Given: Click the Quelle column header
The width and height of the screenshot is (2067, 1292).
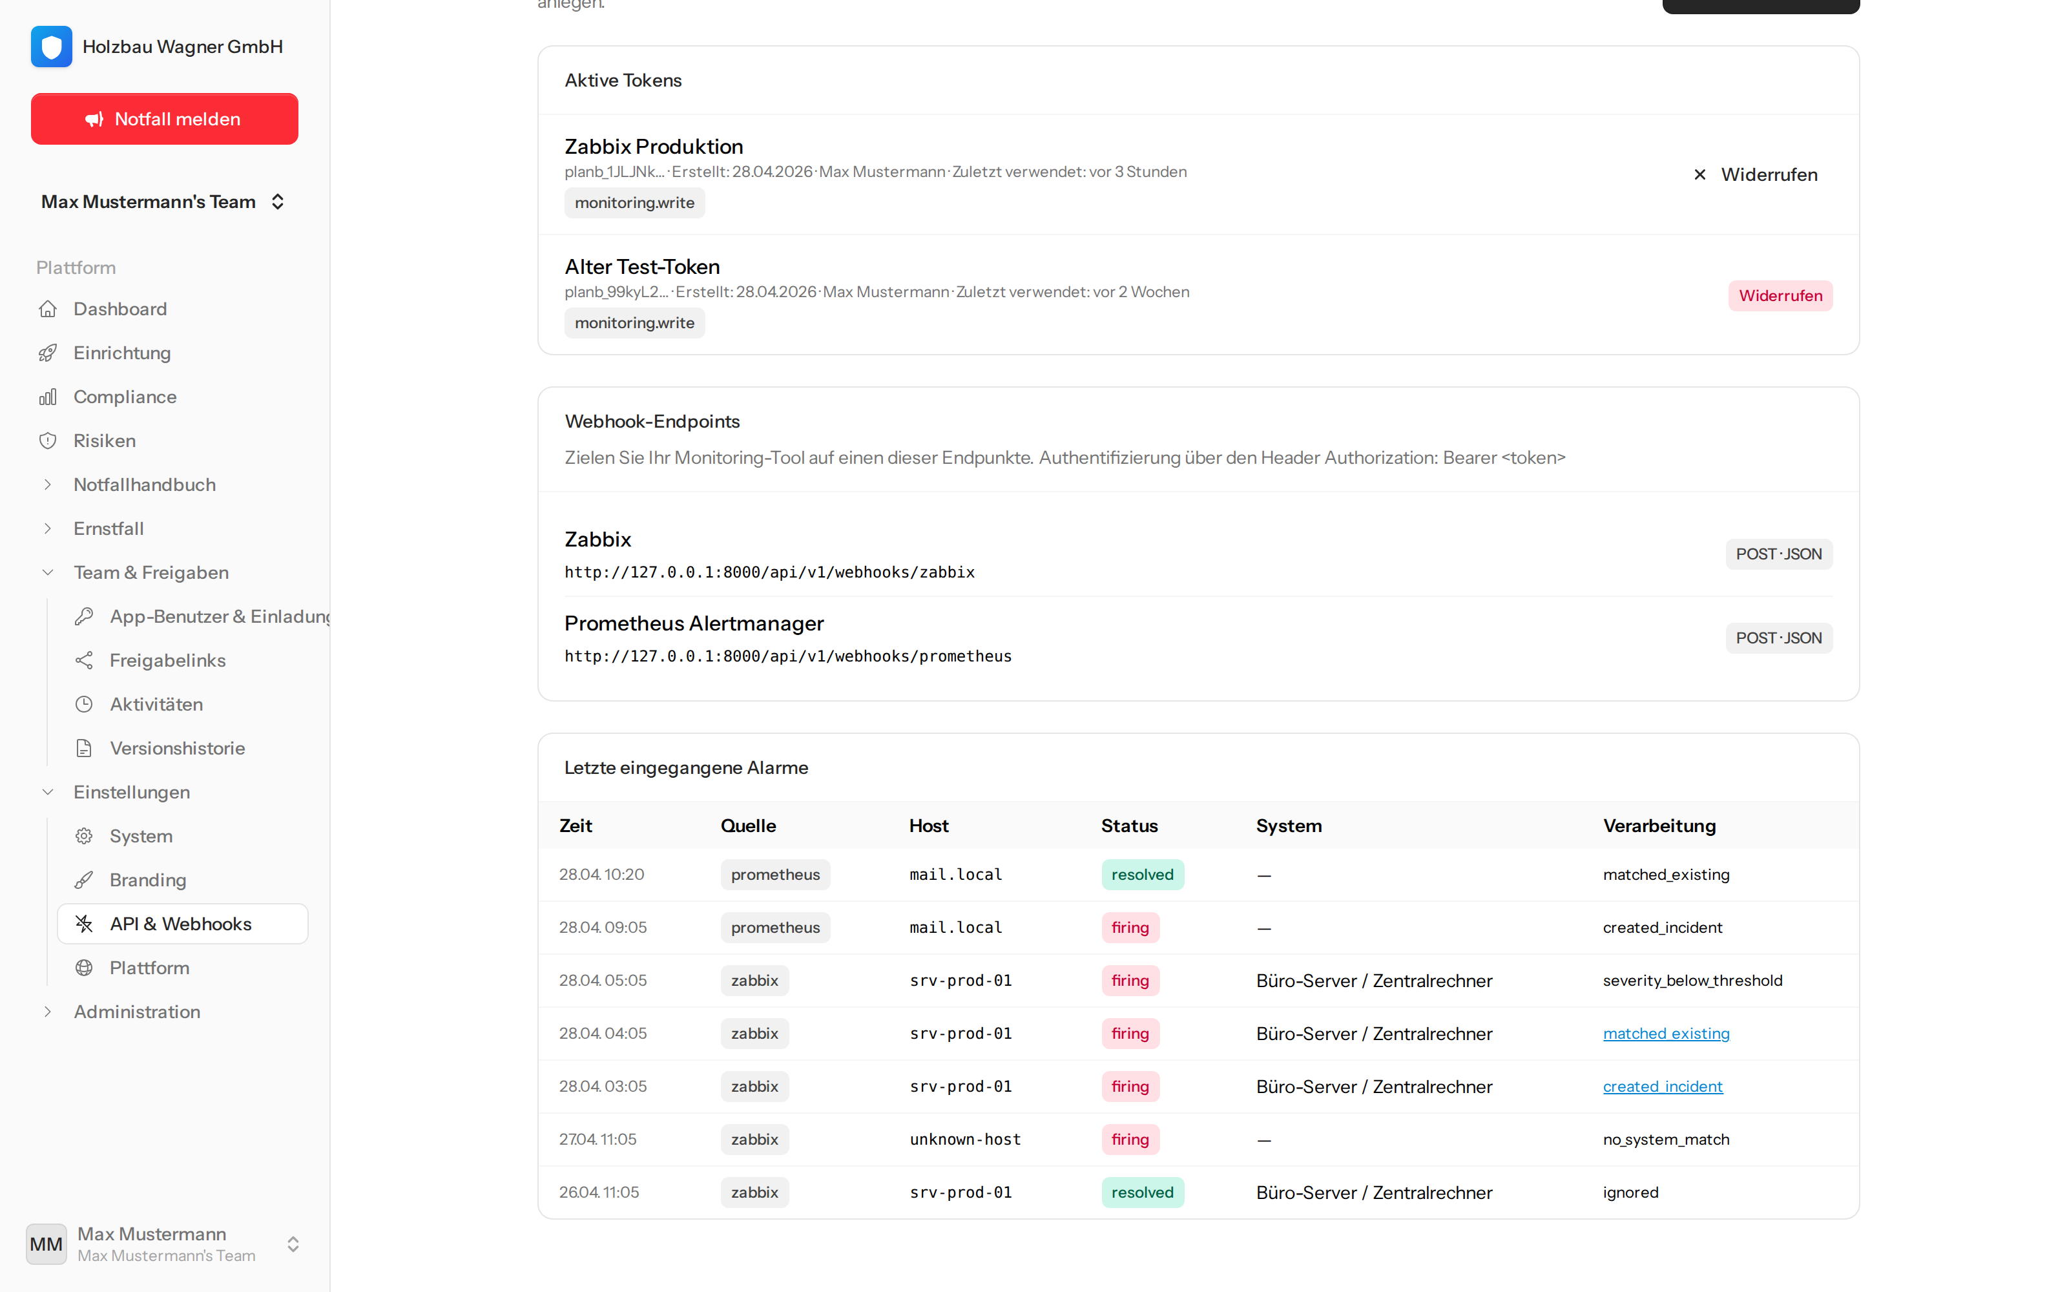Looking at the screenshot, I should point(748,826).
